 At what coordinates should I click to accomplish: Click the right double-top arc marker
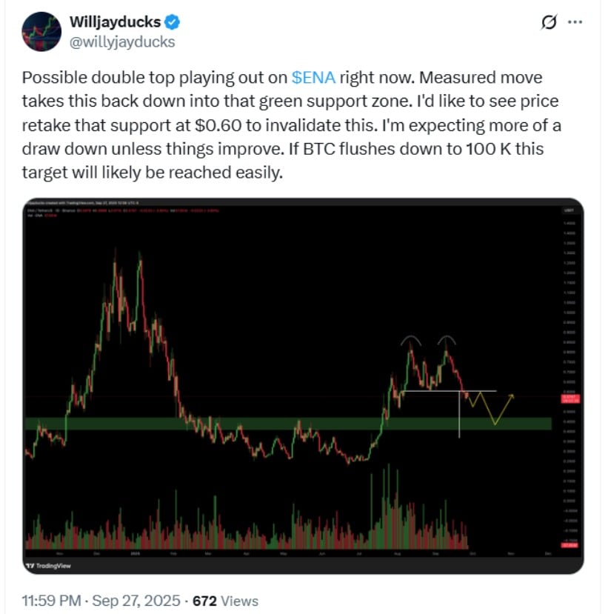pyautogui.click(x=446, y=340)
